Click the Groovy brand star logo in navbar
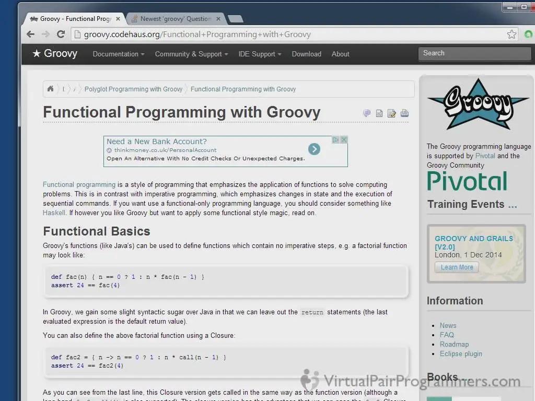Viewport: 535px width, 401px height. (x=54, y=54)
